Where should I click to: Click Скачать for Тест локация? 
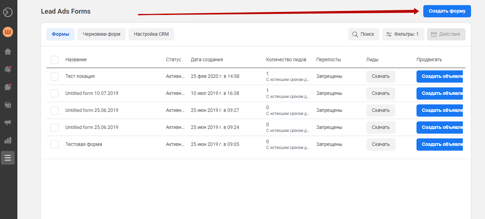[381, 77]
